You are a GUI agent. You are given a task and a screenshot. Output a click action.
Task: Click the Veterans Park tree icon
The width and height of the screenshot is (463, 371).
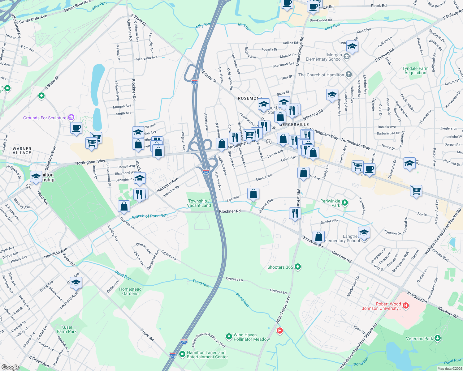pyautogui.click(x=437, y=338)
